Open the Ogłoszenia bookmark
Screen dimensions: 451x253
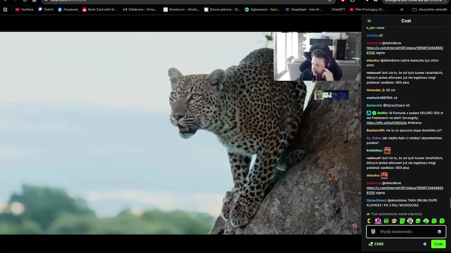coord(262,9)
